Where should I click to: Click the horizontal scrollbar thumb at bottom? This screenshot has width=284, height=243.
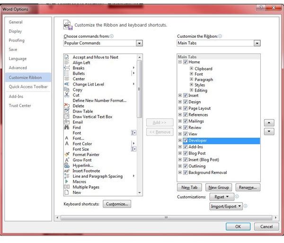point(166,217)
